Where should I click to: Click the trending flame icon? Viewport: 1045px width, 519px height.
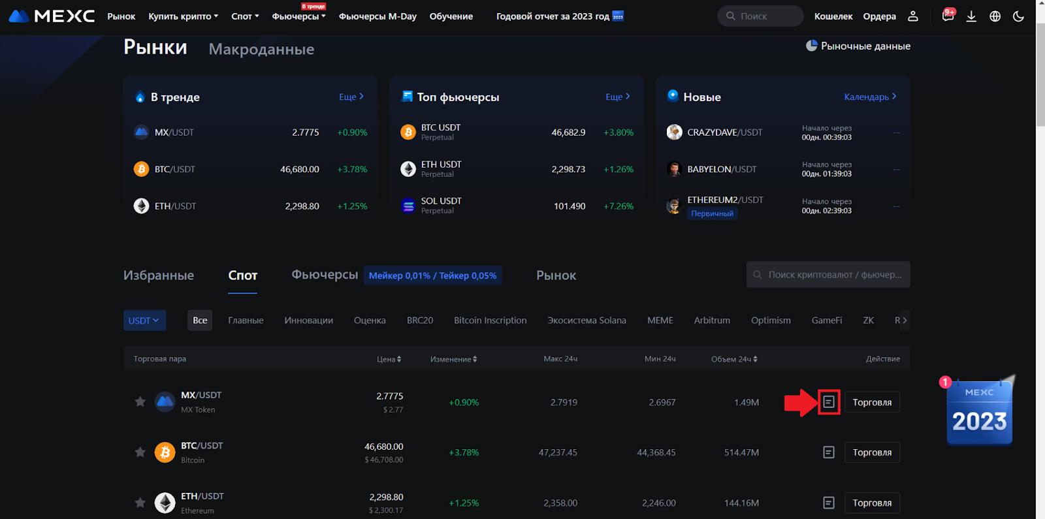point(140,97)
